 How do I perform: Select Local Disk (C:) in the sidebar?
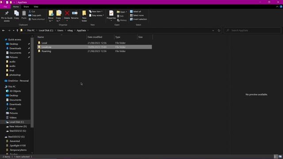(16, 122)
